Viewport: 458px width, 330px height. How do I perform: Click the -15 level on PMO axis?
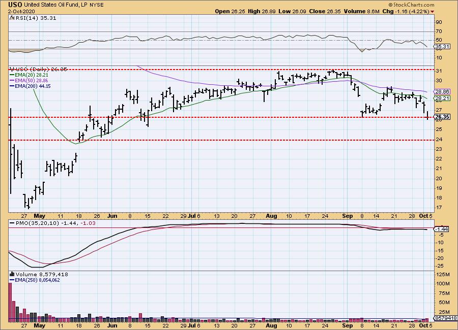tap(440, 250)
